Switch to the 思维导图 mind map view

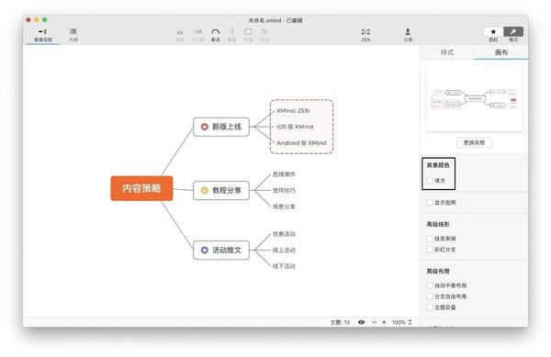pos(43,35)
